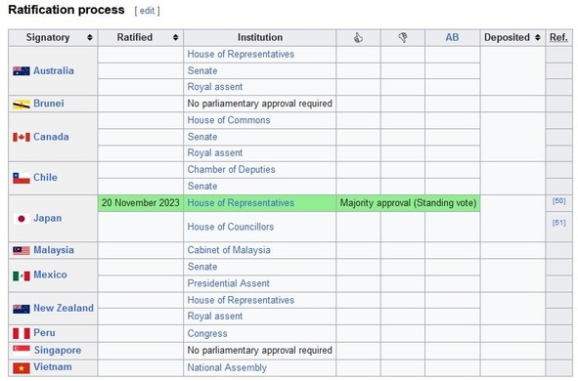
Task: Open the Chamber of Deputies link
Action: pyautogui.click(x=231, y=169)
